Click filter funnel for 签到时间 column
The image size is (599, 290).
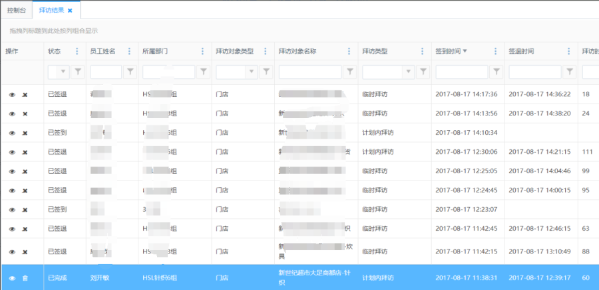point(497,72)
